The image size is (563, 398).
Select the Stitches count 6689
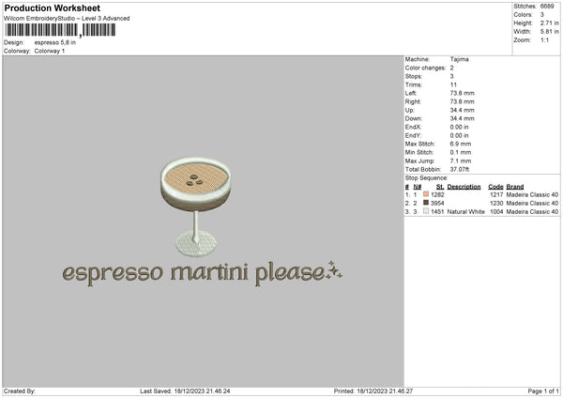[x=547, y=7]
